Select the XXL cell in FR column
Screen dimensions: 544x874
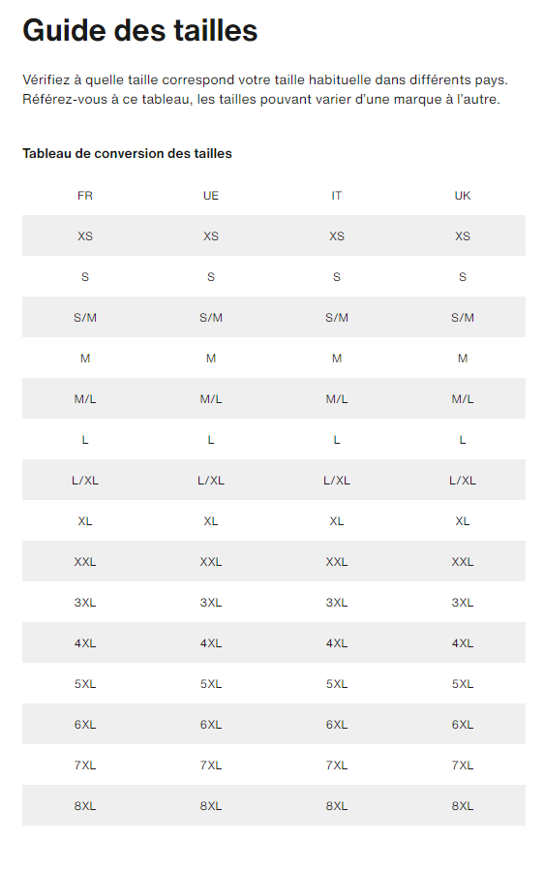[x=85, y=562]
